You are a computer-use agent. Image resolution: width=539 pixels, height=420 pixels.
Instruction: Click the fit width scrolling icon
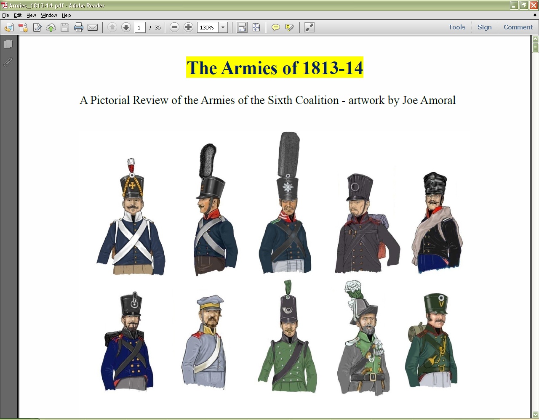[242, 27]
